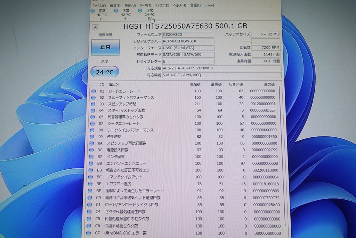Image resolution: width=356 pixels, height=238 pixels.
Task: Open the ファイル(F) menu
Action: pyautogui.click(x=99, y=6)
